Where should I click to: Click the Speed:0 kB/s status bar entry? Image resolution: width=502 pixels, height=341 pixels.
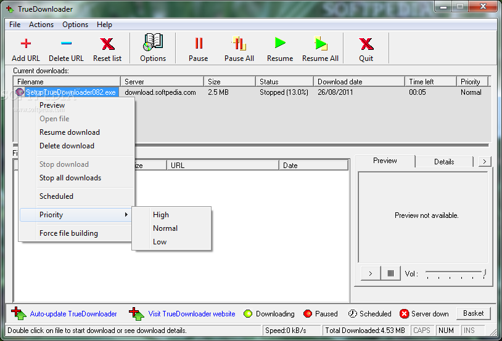click(x=292, y=330)
